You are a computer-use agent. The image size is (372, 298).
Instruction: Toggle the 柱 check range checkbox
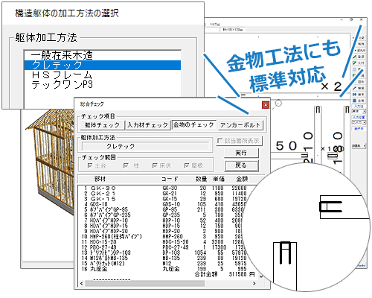126,165
